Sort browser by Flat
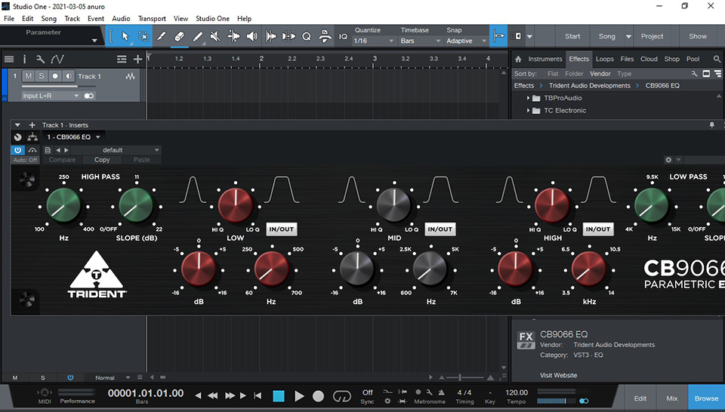The height and width of the screenshot is (412, 725). point(553,74)
